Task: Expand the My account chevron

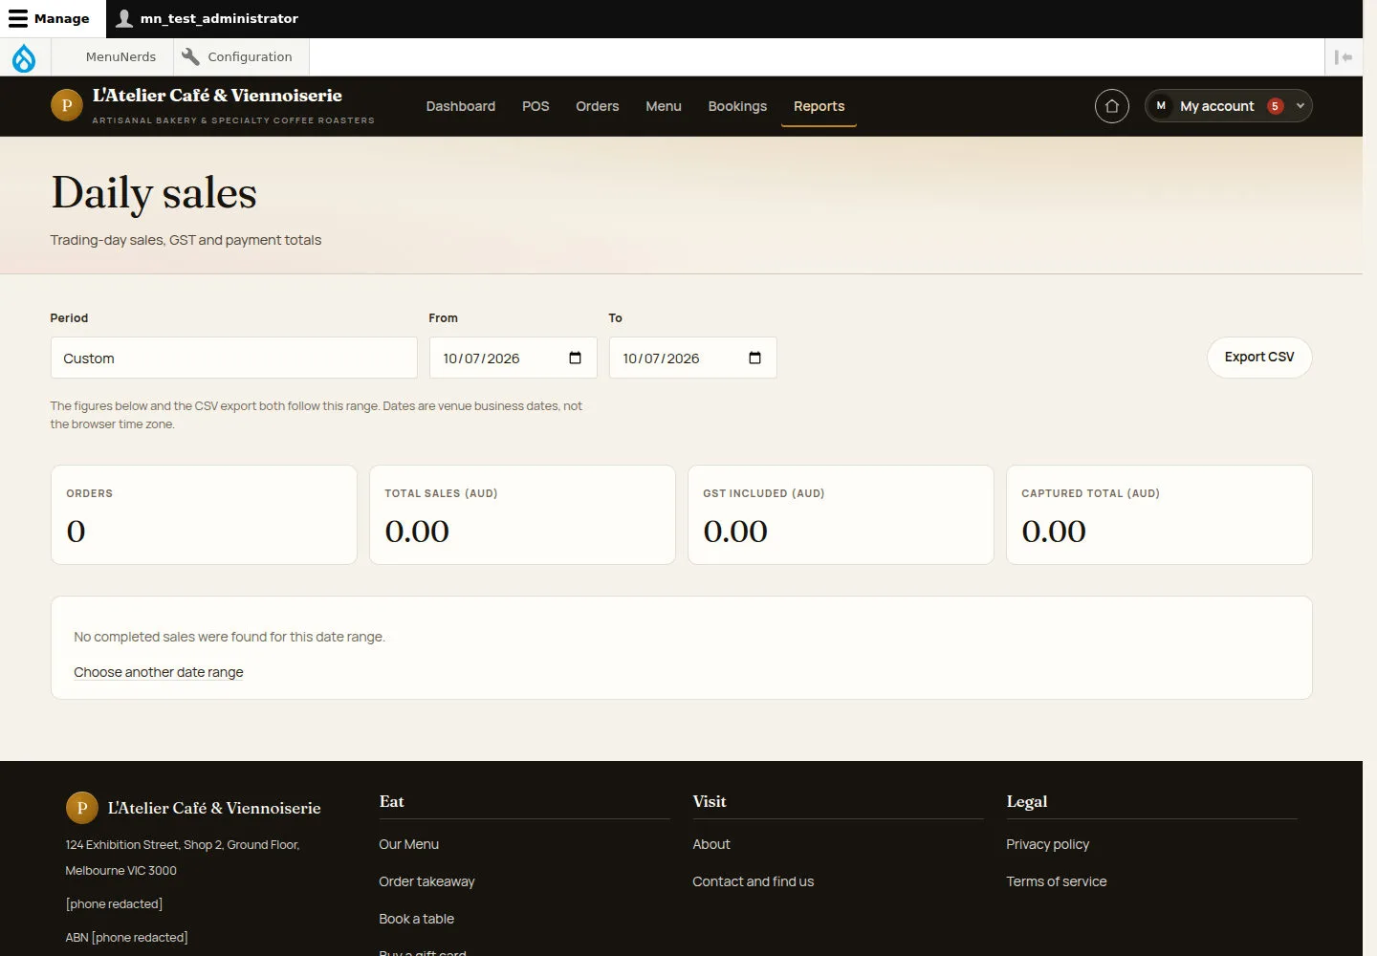Action: tap(1300, 106)
